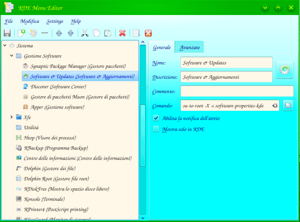Switch to the Generale tab
Screen dimensions: 300x222
(x=162, y=47)
